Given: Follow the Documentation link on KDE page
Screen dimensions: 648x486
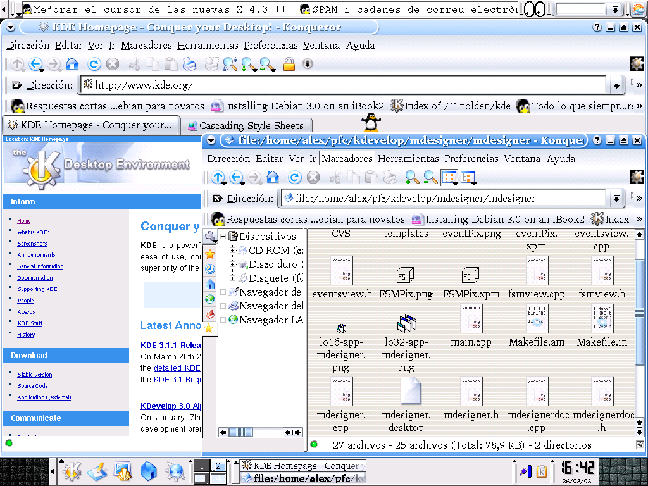Looking at the screenshot, I should tap(35, 278).
